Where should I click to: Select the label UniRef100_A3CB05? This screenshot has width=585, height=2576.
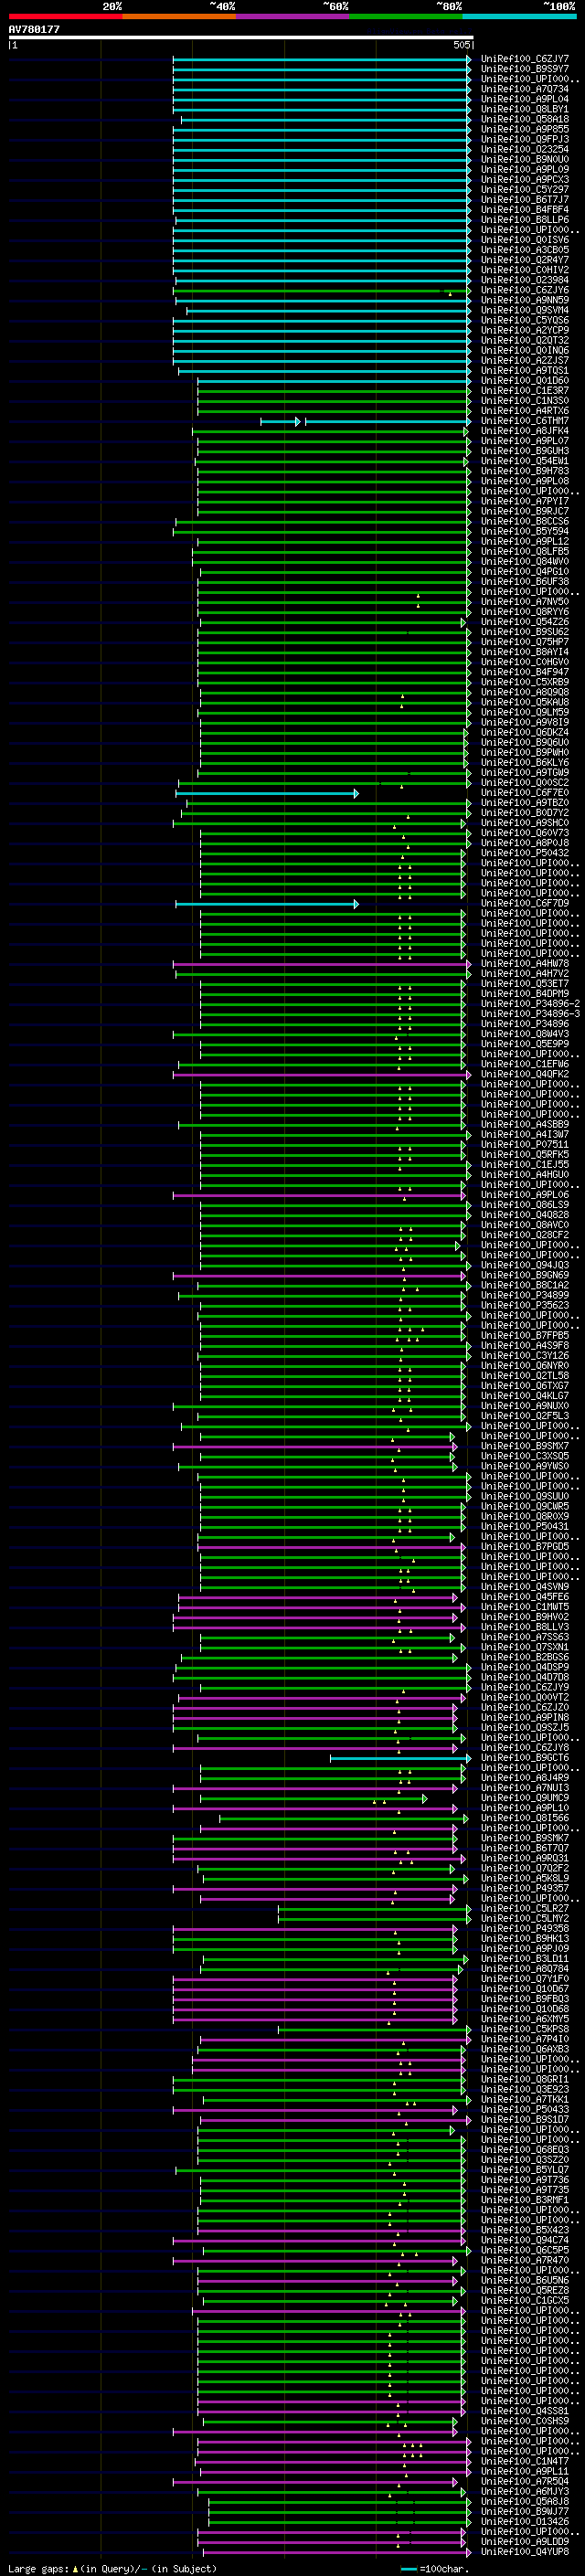pos(525,250)
